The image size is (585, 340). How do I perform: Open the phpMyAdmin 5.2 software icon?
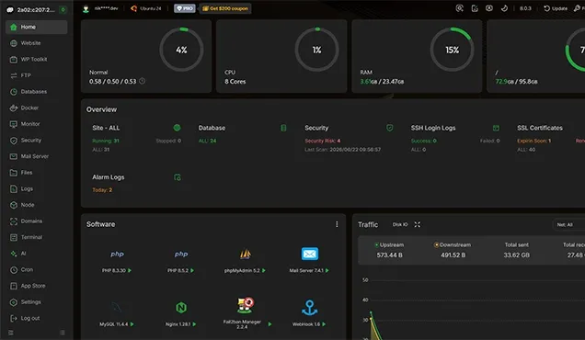pos(245,255)
